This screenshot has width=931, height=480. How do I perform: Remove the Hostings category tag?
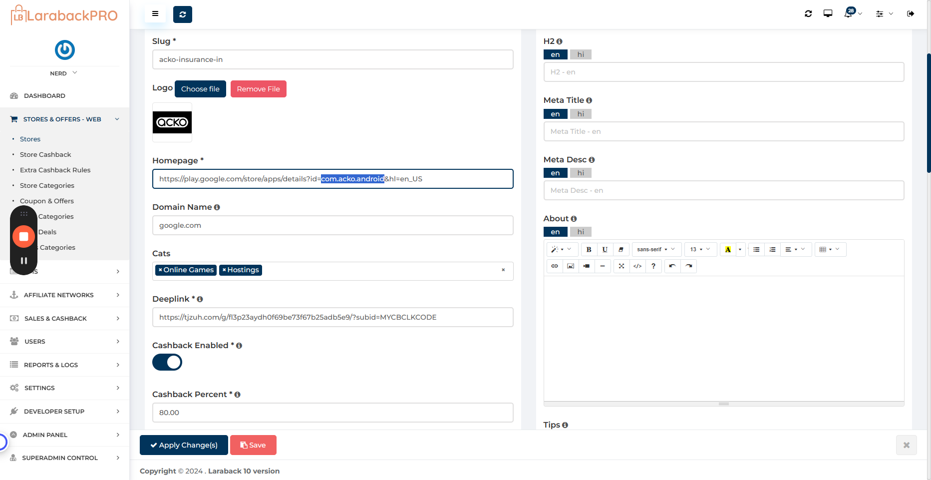pyautogui.click(x=224, y=270)
